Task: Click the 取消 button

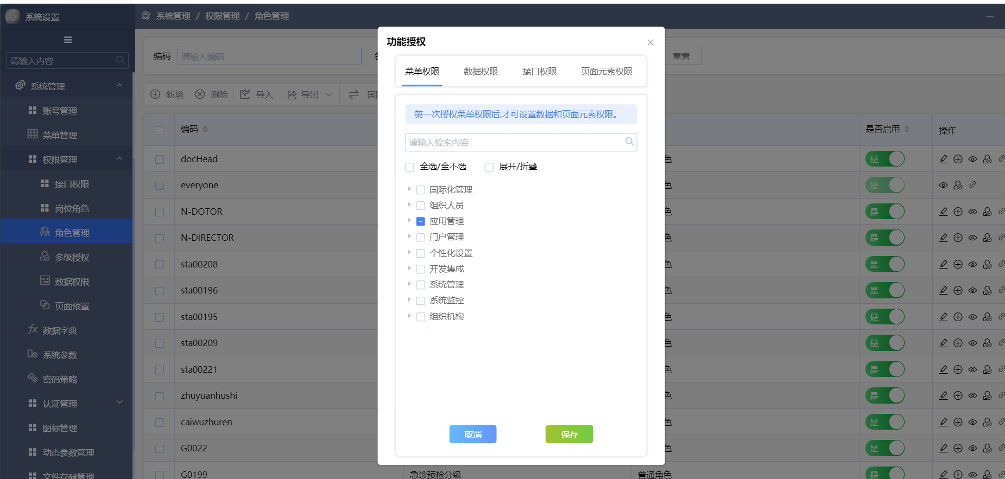Action: pyautogui.click(x=473, y=435)
